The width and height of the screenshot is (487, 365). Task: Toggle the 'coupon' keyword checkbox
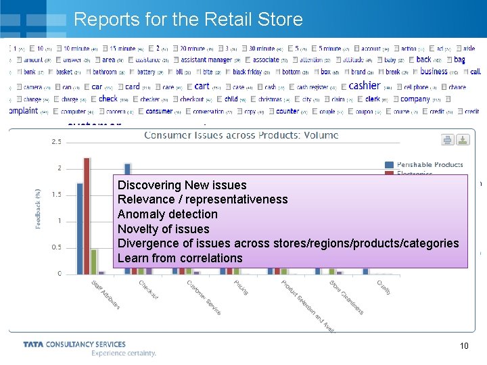(350, 111)
